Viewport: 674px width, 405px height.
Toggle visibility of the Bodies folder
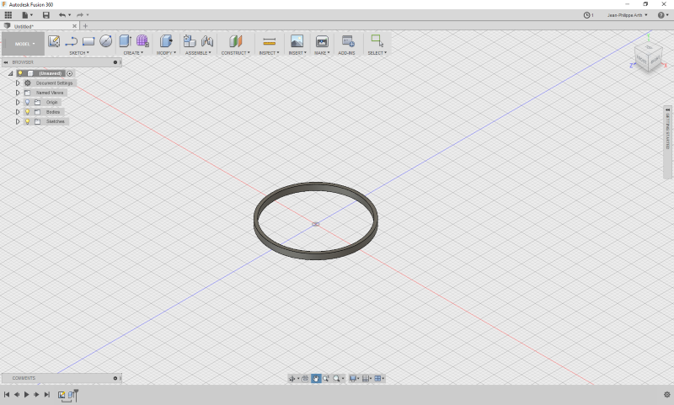(x=27, y=112)
